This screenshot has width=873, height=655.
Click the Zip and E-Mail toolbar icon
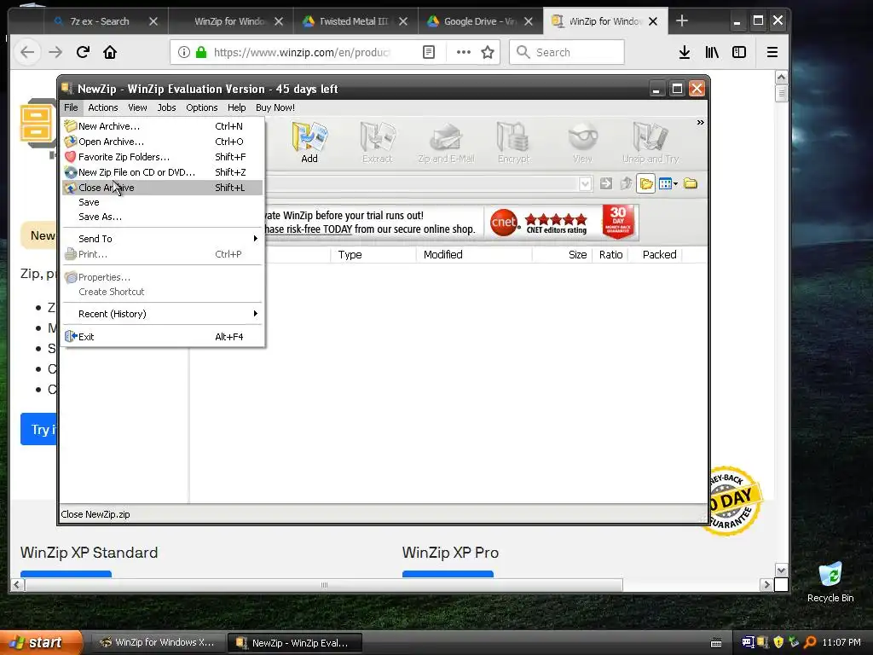pos(446,142)
